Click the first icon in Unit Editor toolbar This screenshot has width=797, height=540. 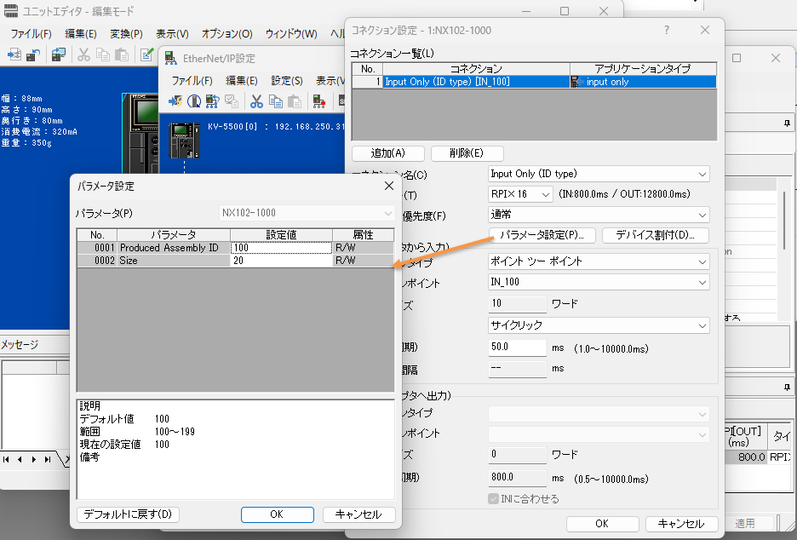[x=14, y=55]
